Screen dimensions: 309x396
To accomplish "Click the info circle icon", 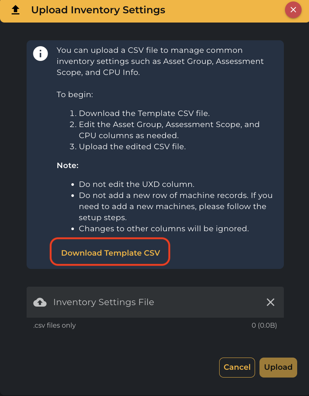I will click(x=40, y=54).
